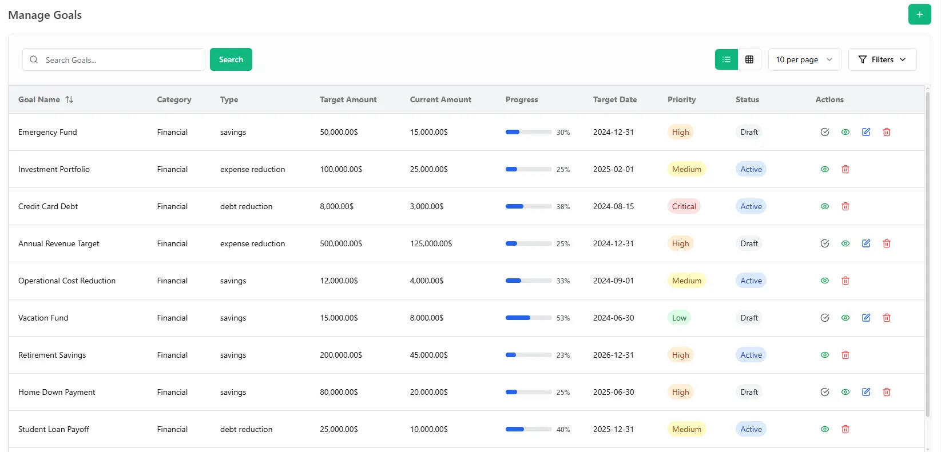Image resolution: width=941 pixels, height=452 pixels.
Task: Activate the Vacation Fund checkmark icon
Action: pos(825,318)
